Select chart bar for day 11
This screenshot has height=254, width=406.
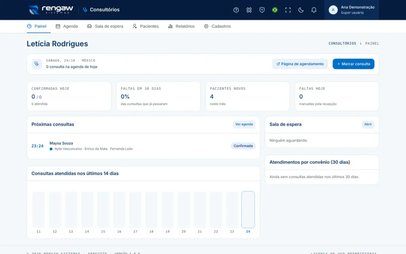38,210
